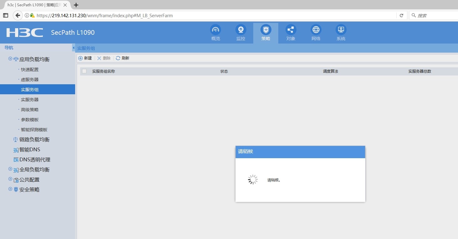The width and height of the screenshot is (458, 239).
Task: Expand the 公共配置 tree node
Action: tap(10, 179)
